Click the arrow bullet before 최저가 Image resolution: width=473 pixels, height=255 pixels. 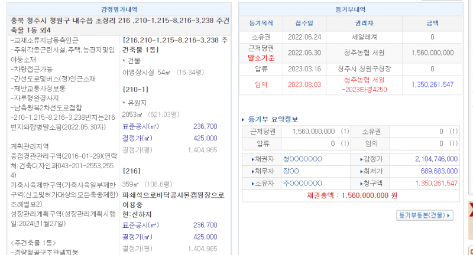tap(362, 171)
